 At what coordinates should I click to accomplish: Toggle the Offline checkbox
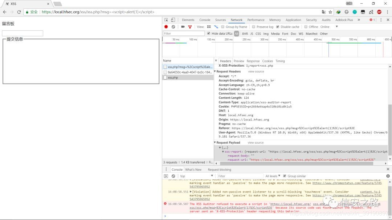[306, 27]
